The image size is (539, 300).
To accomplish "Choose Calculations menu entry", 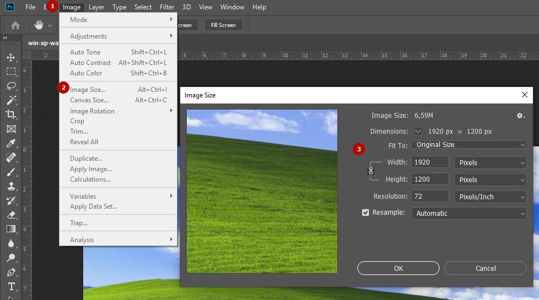I will click(118, 179).
